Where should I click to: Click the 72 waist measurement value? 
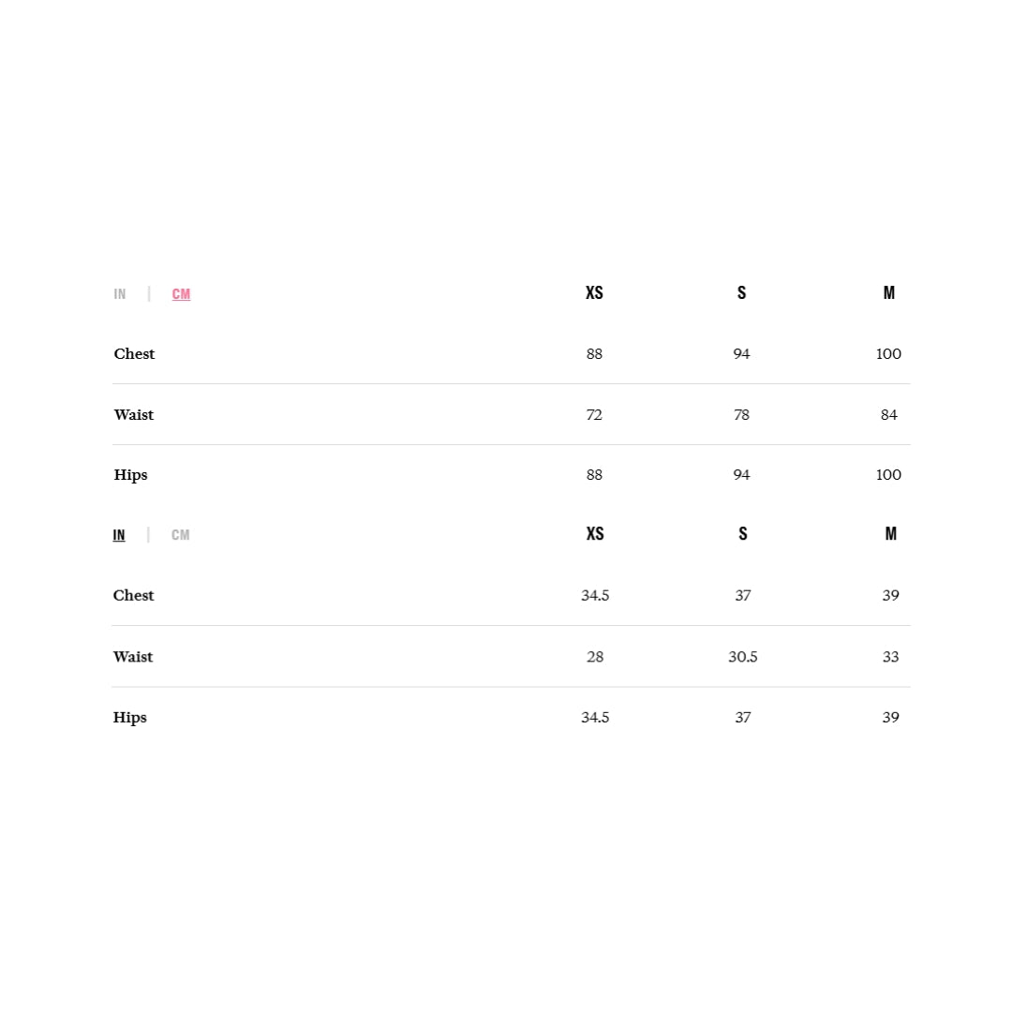pos(594,415)
